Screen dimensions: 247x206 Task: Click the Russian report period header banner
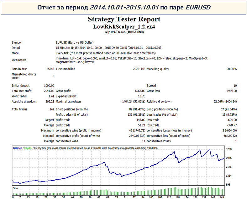(x=124, y=8)
